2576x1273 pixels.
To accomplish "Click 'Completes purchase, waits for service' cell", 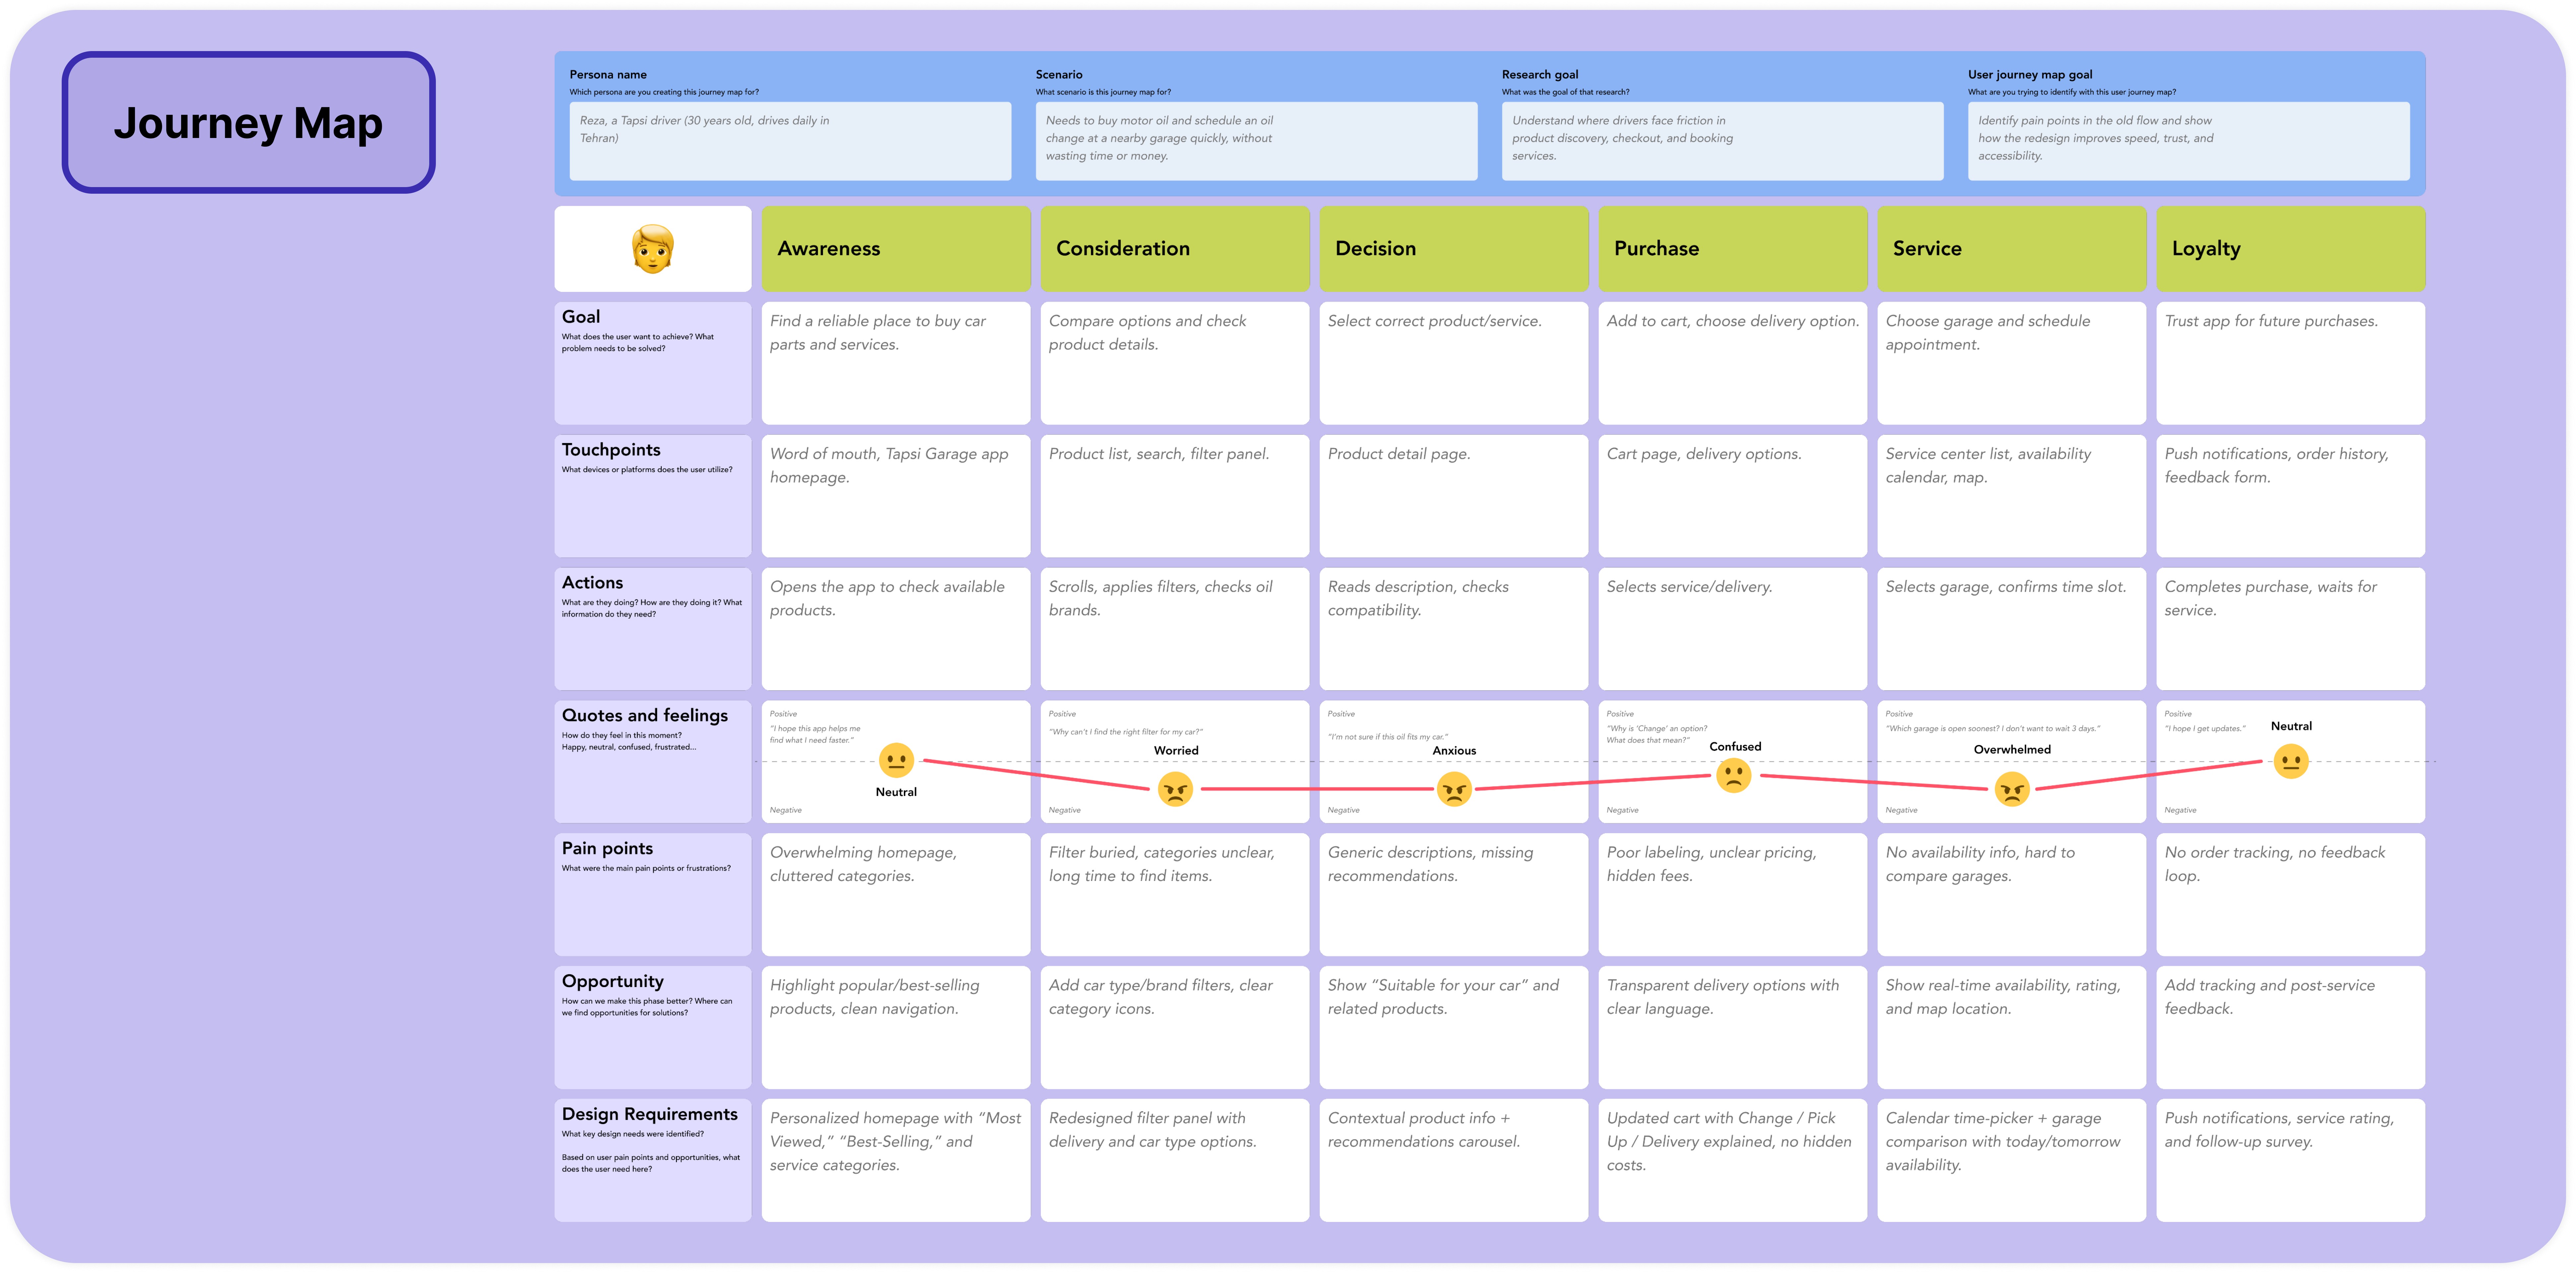I will click(x=2291, y=629).
